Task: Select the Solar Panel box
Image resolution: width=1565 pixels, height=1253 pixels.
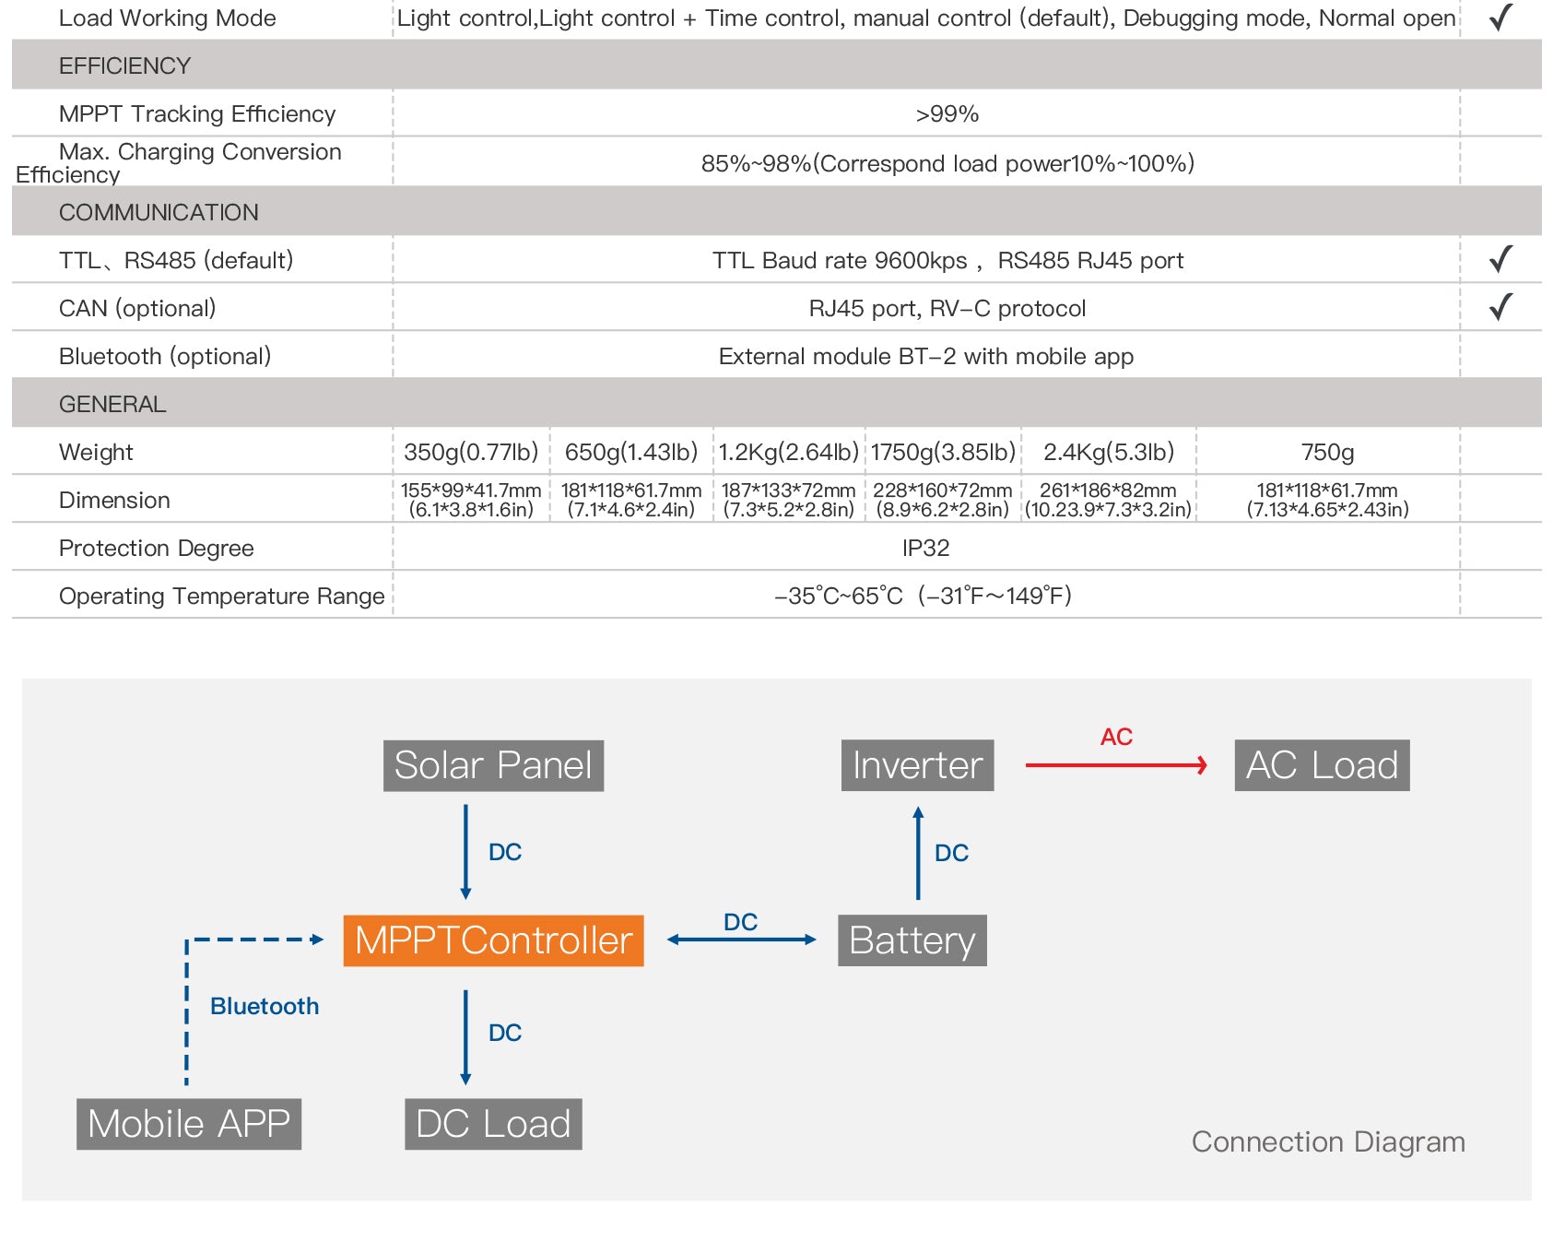Action: click(x=493, y=765)
